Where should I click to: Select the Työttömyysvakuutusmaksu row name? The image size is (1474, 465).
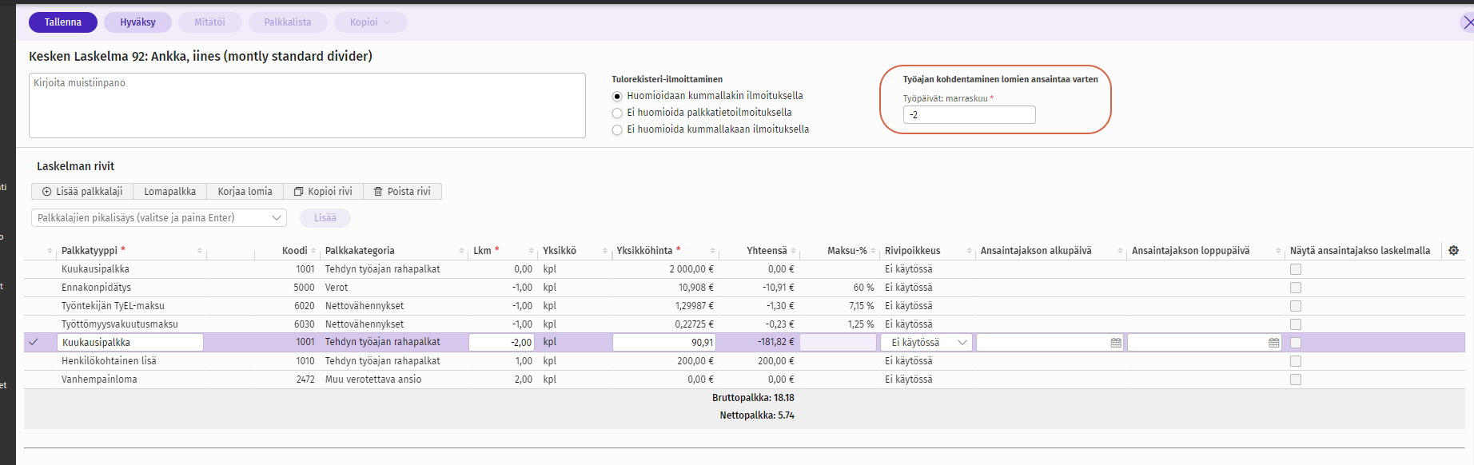point(120,324)
